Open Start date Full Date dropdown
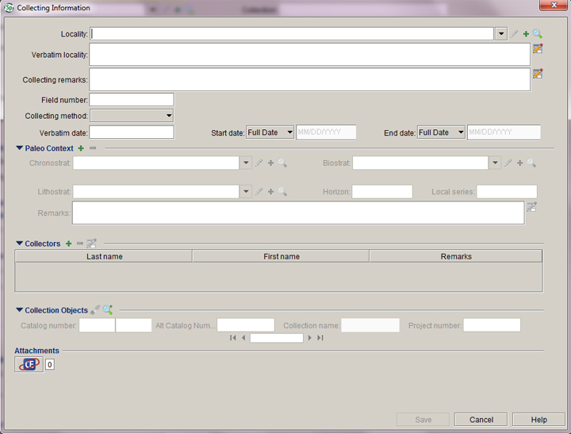Screen dimensions: 571x434 pyautogui.click(x=289, y=133)
